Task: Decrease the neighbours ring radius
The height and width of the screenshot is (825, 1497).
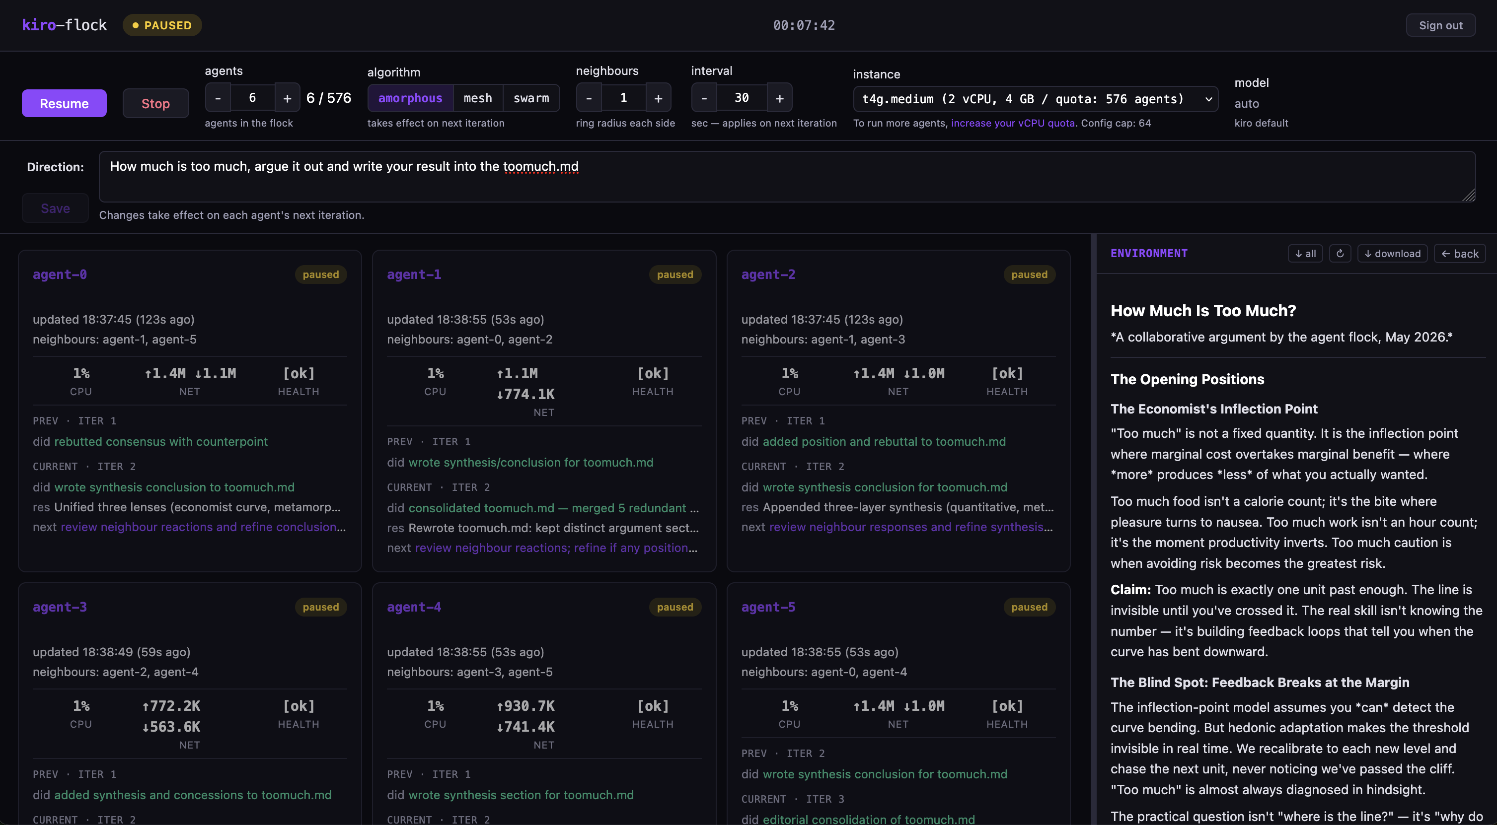Action: pyautogui.click(x=589, y=98)
